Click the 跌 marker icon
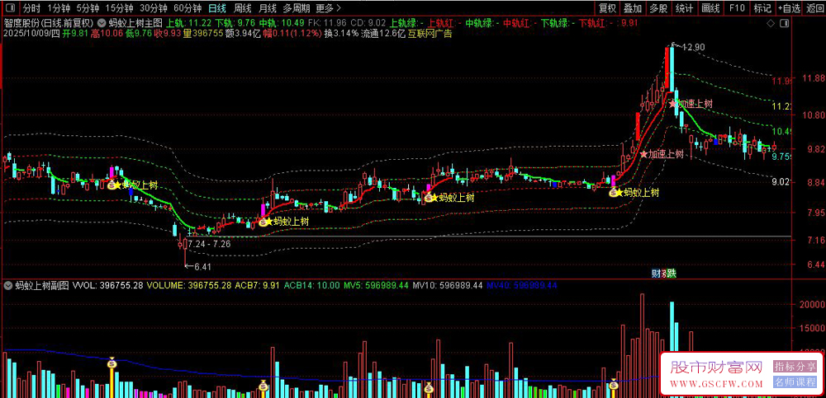Viewport: 826px width, 398px height. click(x=671, y=273)
